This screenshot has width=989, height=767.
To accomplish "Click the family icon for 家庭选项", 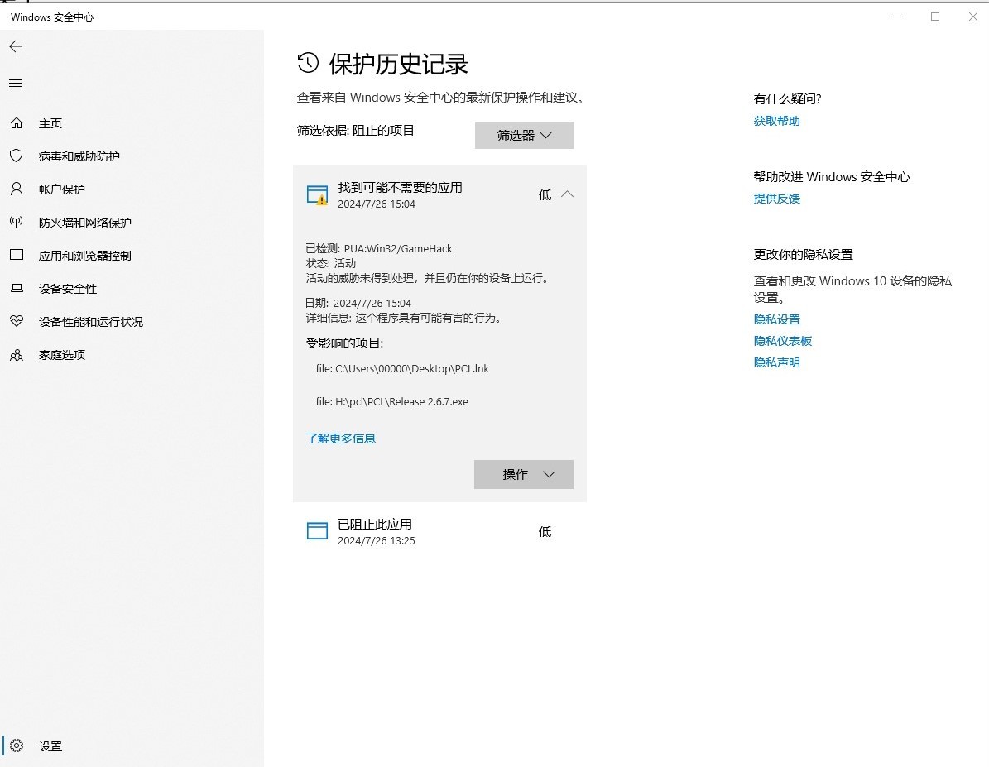I will pyautogui.click(x=17, y=354).
